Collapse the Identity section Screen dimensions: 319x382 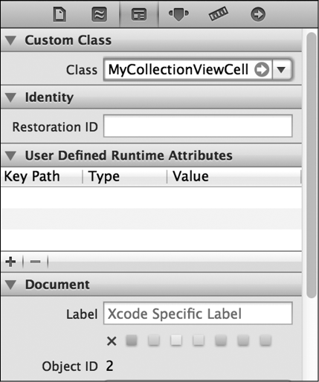pyautogui.click(x=10, y=97)
